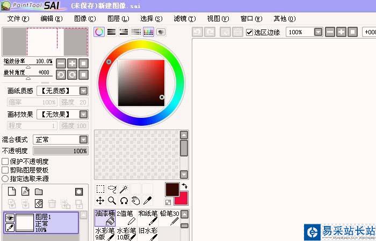Click the 缩放倍率 zoom slider
Image resolution: width=376 pixels, height=241 pixels.
pyautogui.click(x=28, y=65)
